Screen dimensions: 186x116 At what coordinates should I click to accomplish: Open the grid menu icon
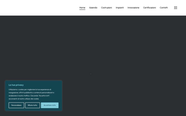[x=176, y=8]
